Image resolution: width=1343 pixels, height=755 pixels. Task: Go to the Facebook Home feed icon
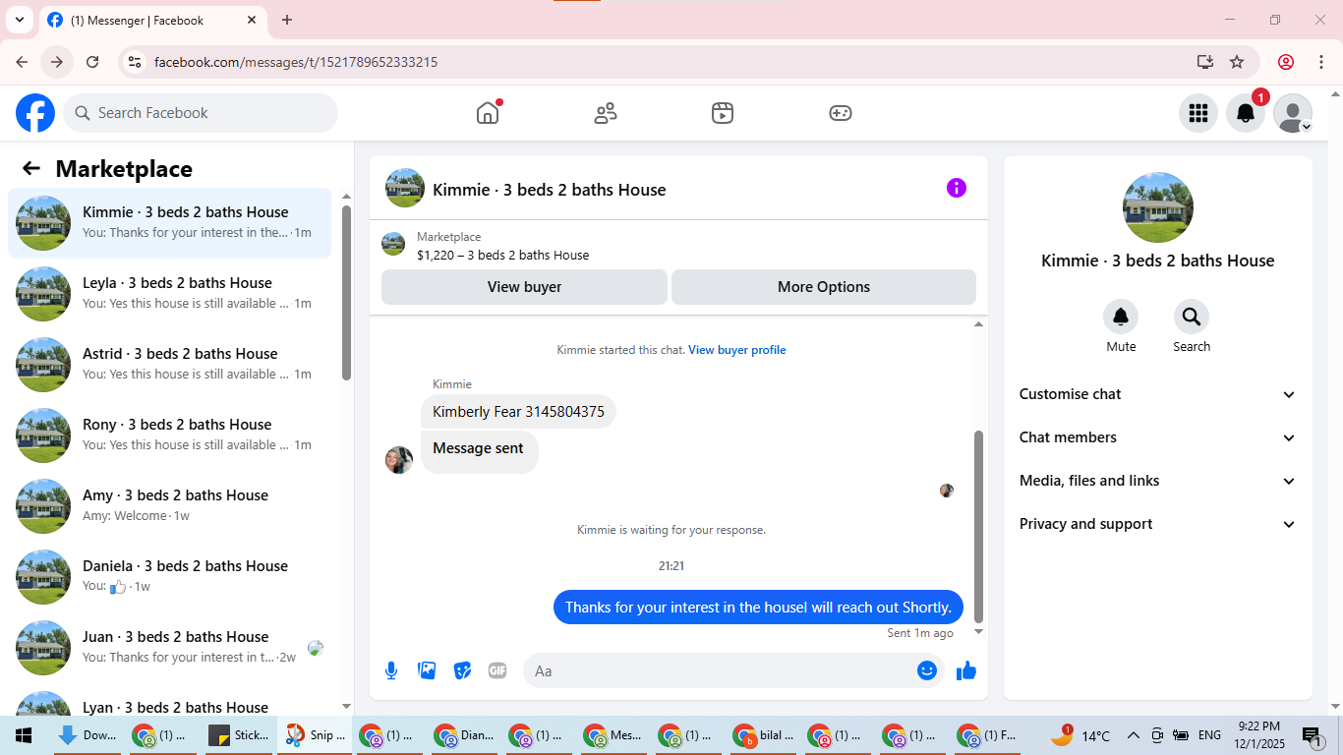click(488, 113)
